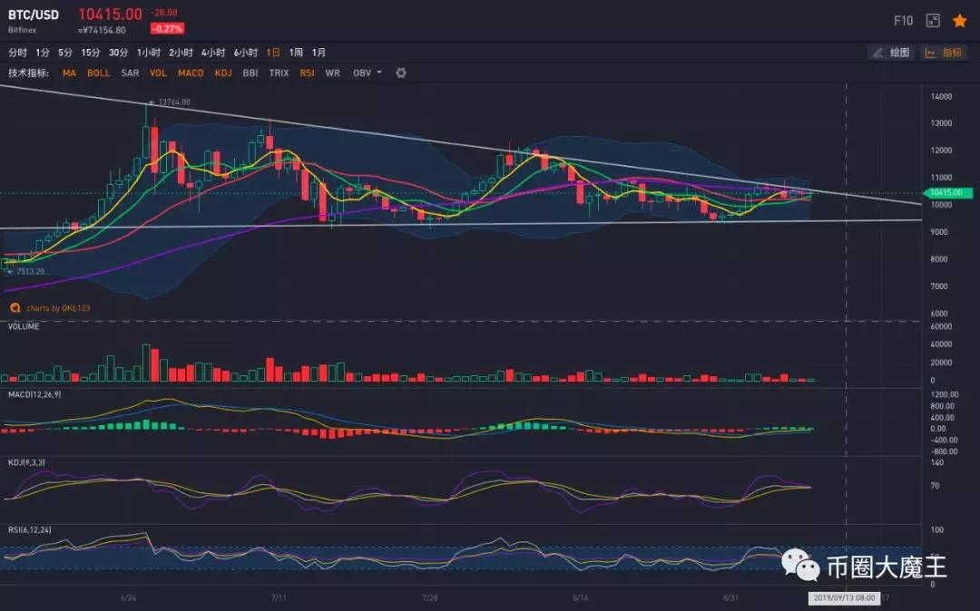Image resolution: width=980 pixels, height=611 pixels.
Task: Toggle the MA indicator
Action: [x=69, y=73]
